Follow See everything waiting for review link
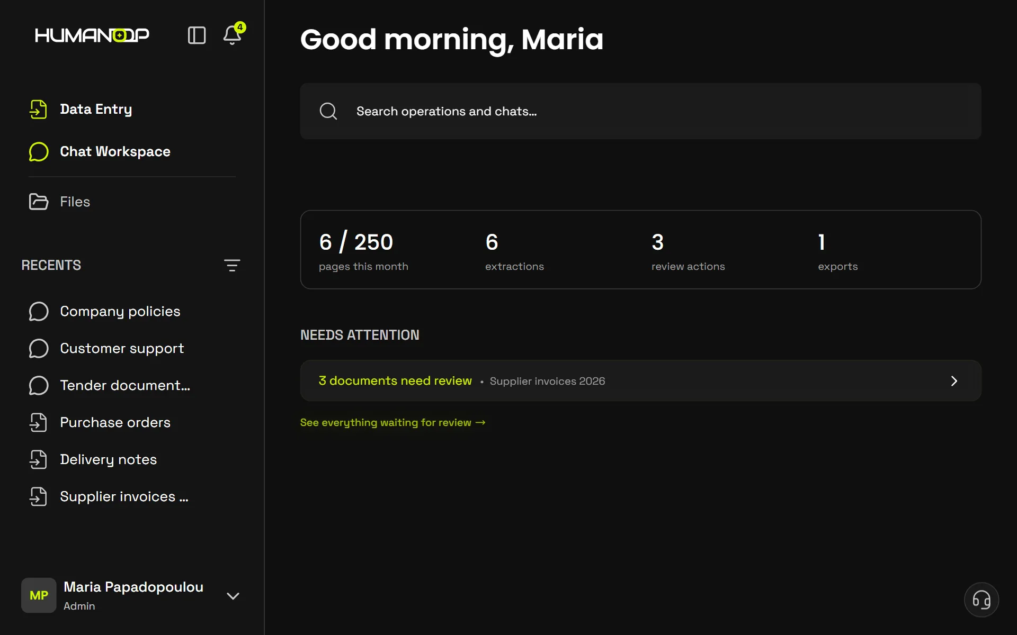The height and width of the screenshot is (635, 1017). point(392,423)
